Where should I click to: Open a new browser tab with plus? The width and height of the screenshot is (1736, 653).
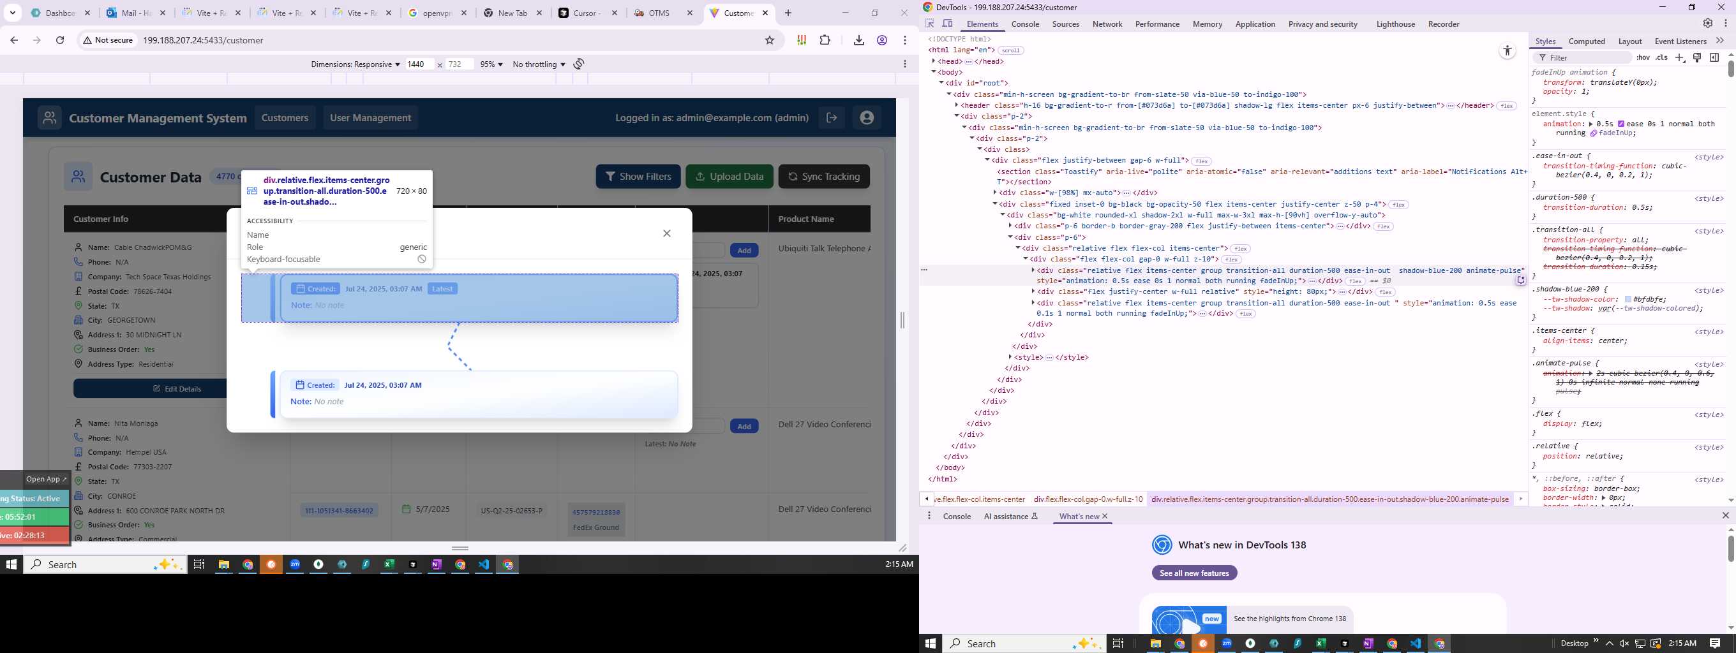788,13
